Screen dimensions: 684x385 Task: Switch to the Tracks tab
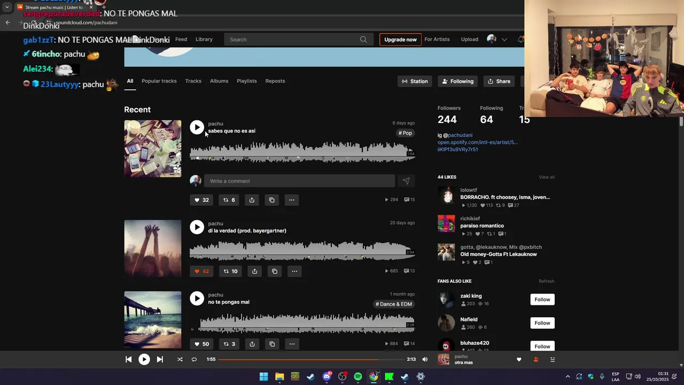pyautogui.click(x=193, y=81)
